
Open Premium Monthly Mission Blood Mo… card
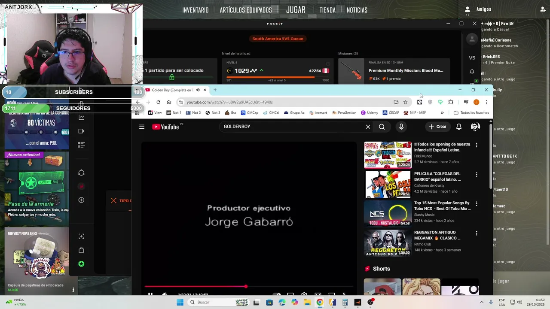pyautogui.click(x=394, y=71)
